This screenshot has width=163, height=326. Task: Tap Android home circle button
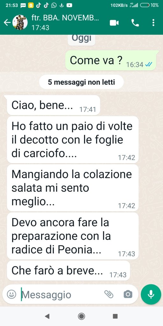81,316
